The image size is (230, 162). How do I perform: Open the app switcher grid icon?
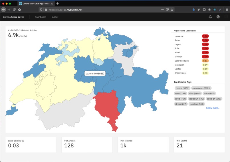(x=226, y=17)
